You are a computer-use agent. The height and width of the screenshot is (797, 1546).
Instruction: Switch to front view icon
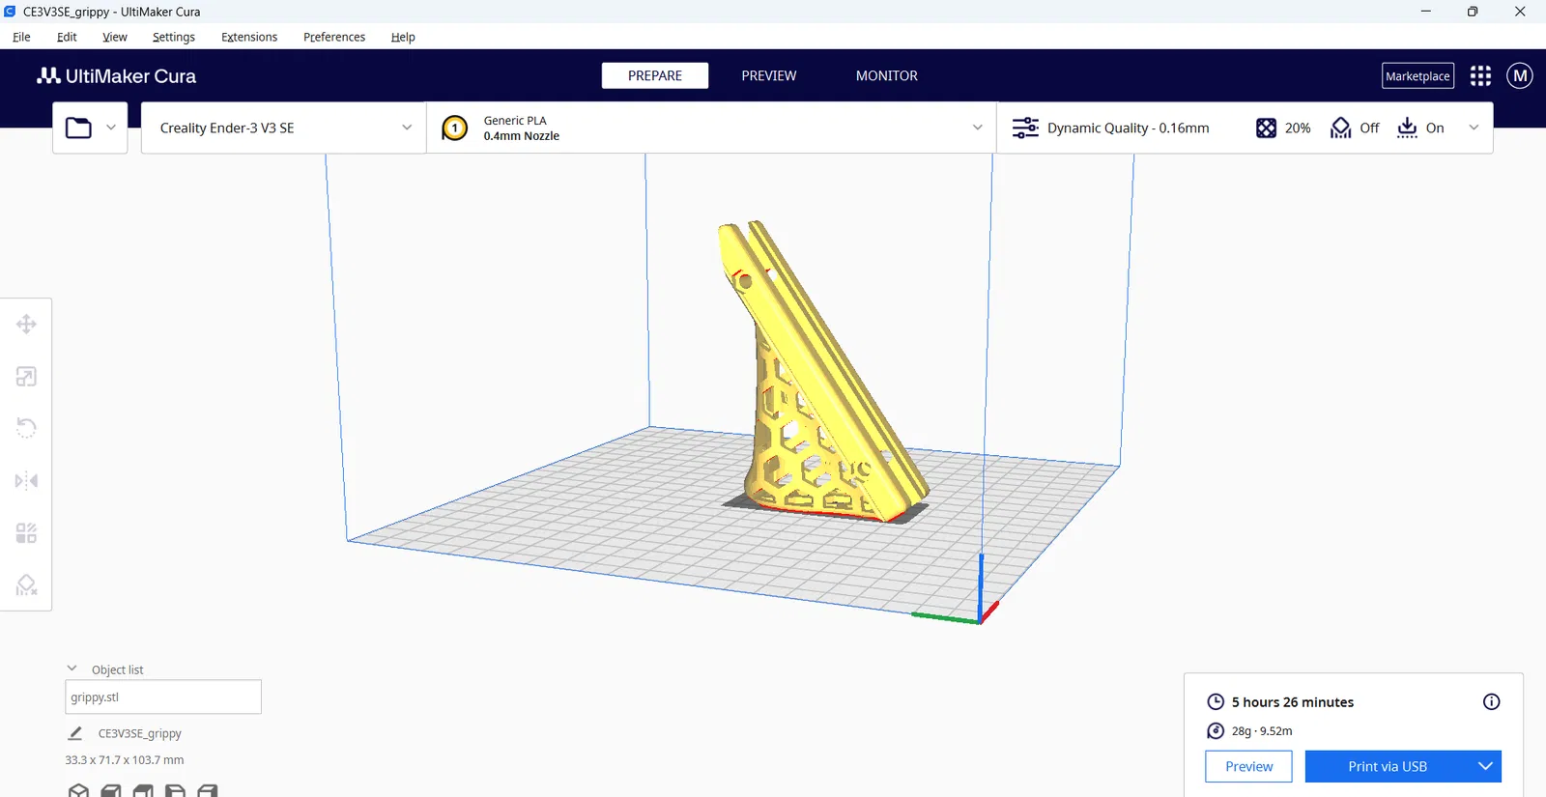(x=111, y=790)
